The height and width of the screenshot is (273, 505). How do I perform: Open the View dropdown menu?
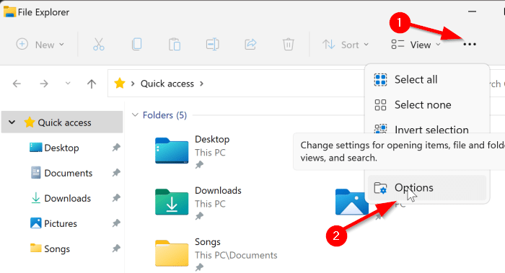pos(416,45)
